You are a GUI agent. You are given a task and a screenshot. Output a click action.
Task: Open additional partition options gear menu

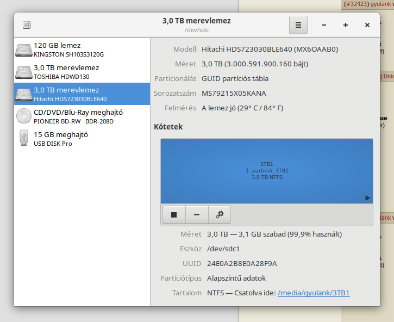[x=220, y=215]
